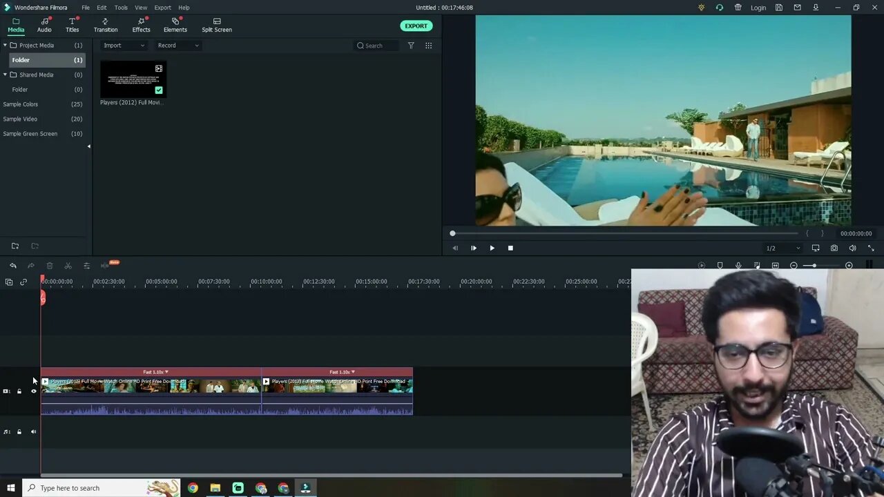Select the Players (2012) media thumbnail
The image size is (884, 497).
[x=133, y=79]
